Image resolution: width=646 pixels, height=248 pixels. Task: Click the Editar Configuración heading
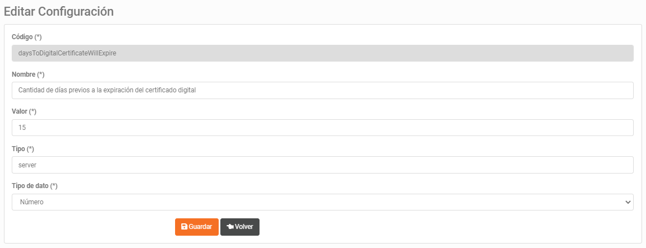[x=59, y=12]
